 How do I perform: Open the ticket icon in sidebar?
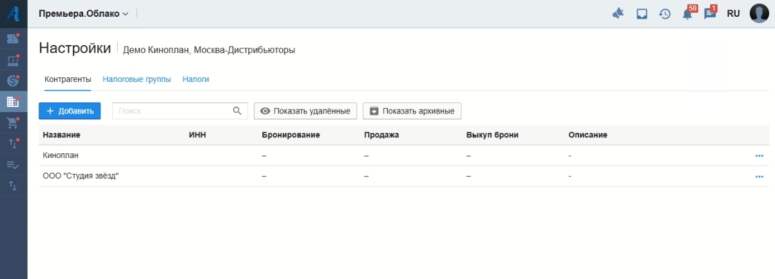pos(13,39)
